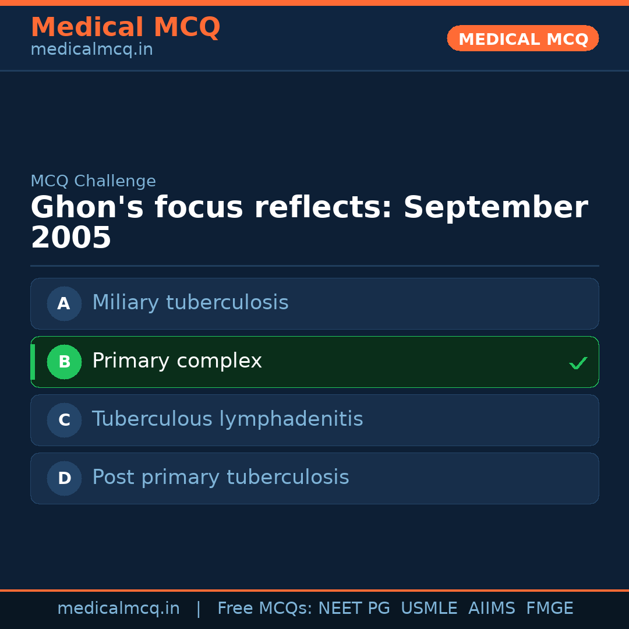
Task: Click Free MCQs text in footer
Action: pyautogui.click(x=264, y=609)
